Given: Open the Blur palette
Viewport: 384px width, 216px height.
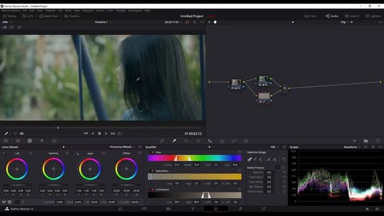Looking at the screenshot, I should [x=210, y=141].
